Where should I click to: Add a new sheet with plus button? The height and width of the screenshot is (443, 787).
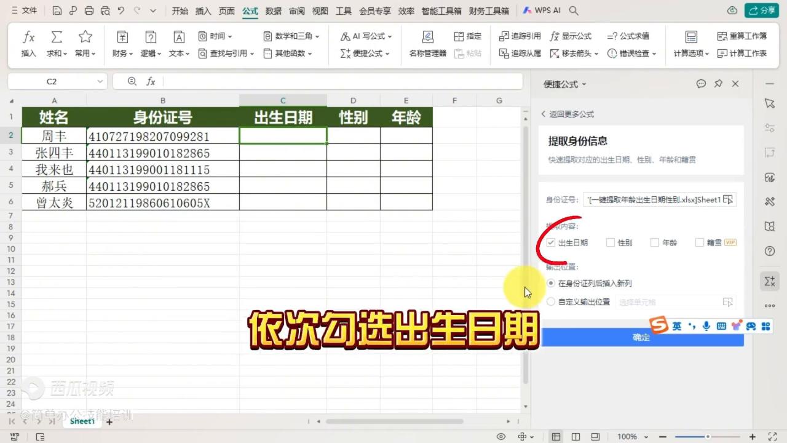click(109, 422)
